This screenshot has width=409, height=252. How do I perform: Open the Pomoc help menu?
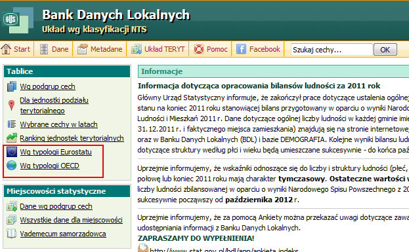click(x=217, y=49)
